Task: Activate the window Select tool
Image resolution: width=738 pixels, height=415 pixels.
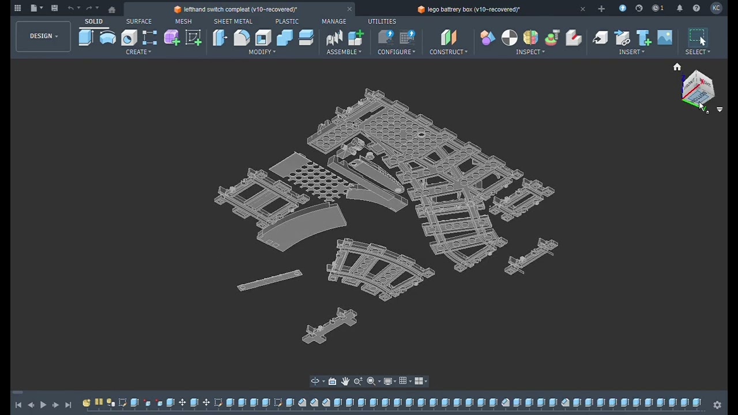Action: tap(698, 38)
